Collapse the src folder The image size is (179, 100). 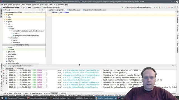click(5, 24)
